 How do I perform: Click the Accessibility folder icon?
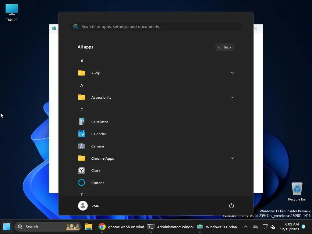[x=82, y=97]
